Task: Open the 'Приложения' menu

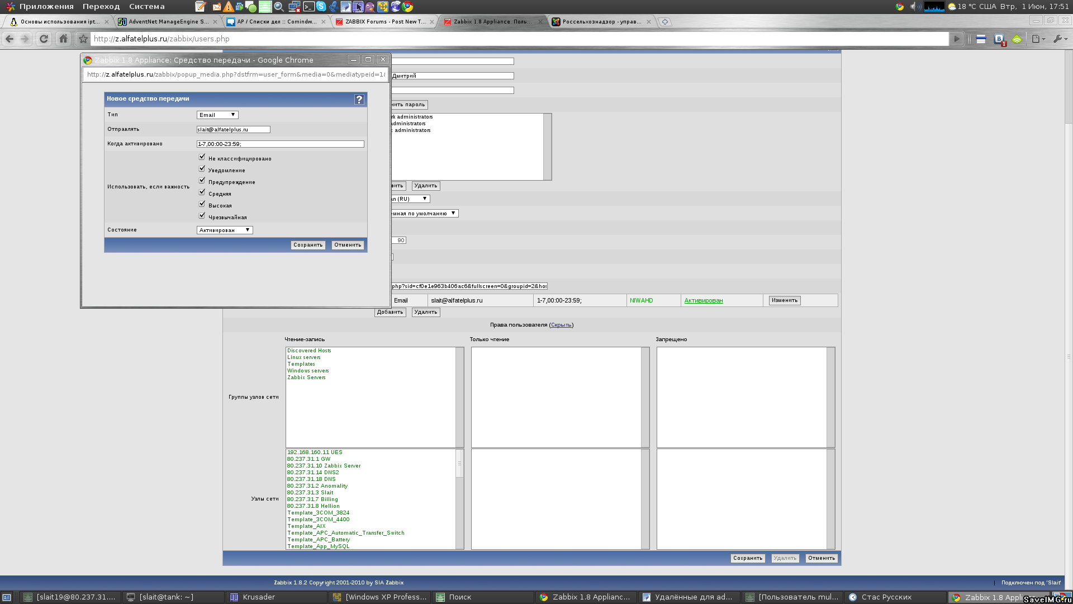Action: (46, 7)
